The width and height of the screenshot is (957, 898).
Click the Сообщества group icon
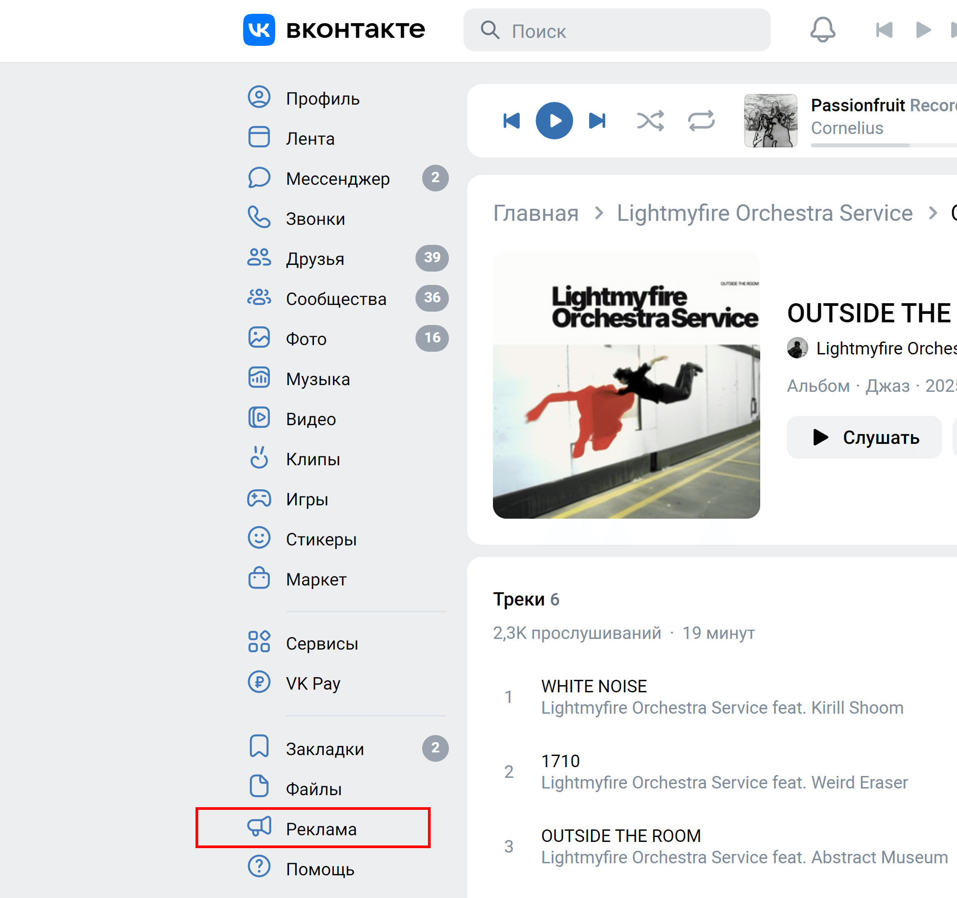click(x=259, y=298)
